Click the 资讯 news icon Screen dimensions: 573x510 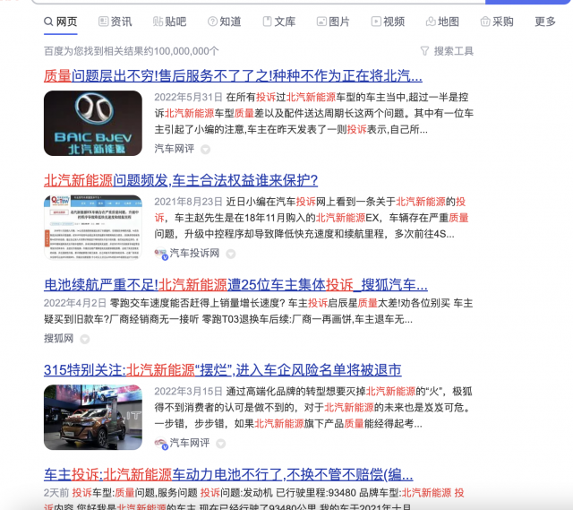[104, 22]
